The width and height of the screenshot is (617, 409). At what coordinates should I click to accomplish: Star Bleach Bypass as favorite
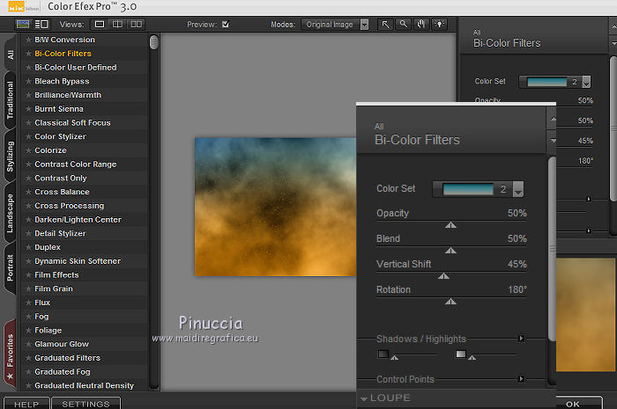click(28, 82)
